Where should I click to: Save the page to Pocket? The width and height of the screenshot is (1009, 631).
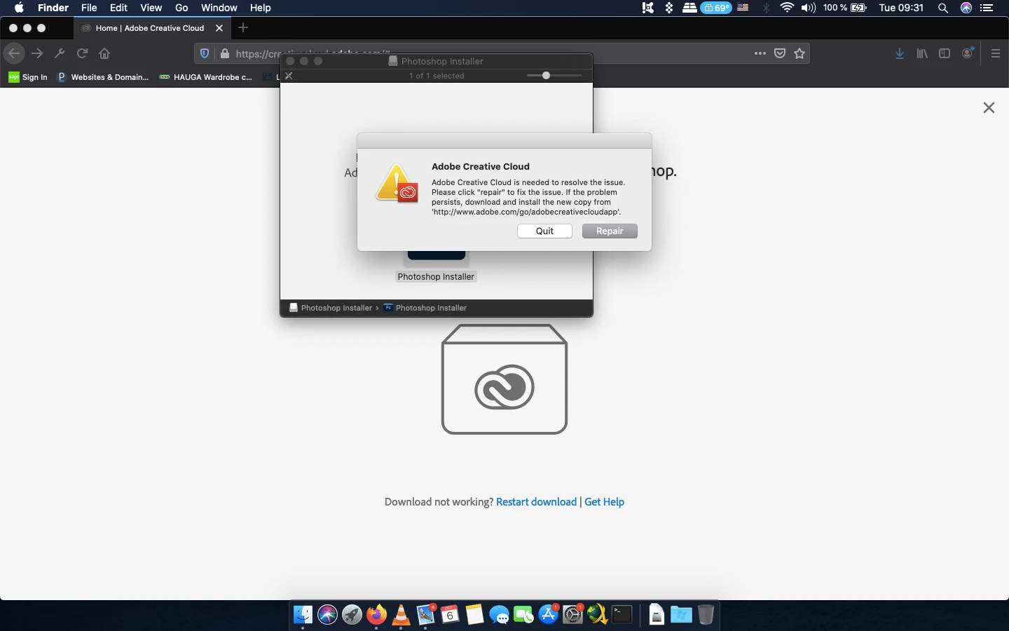click(780, 53)
